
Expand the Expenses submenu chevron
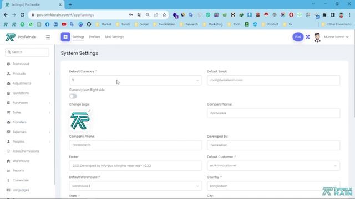pyautogui.click(x=49, y=132)
